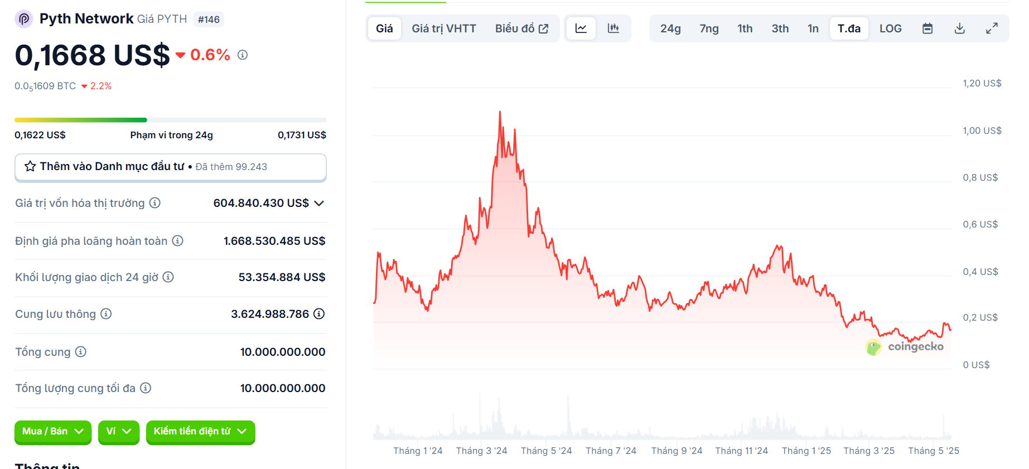The image size is (1029, 469).
Task: Click the #146 rank badge
Action: coord(209,20)
